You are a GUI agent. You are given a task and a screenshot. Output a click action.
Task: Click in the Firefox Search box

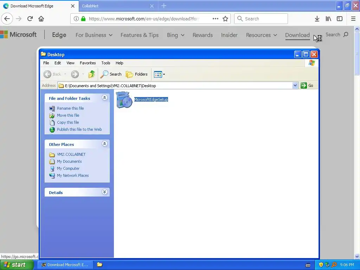261,19
